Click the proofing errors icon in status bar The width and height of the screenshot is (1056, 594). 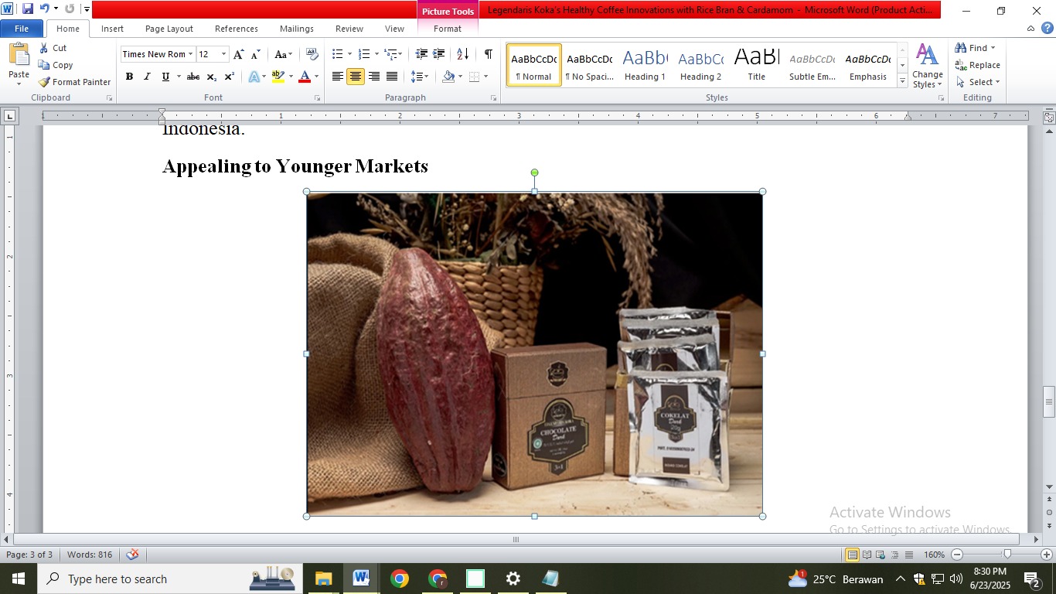pos(133,555)
